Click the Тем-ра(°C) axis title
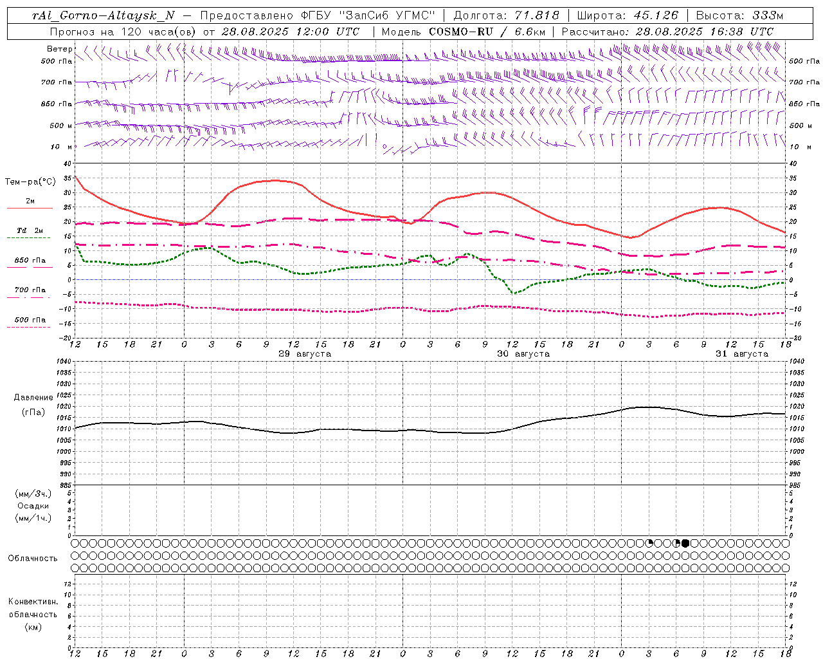 click(x=30, y=182)
